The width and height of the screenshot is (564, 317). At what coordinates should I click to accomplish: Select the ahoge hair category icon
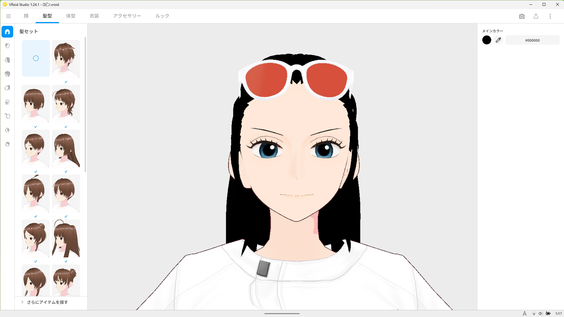[x=7, y=116]
